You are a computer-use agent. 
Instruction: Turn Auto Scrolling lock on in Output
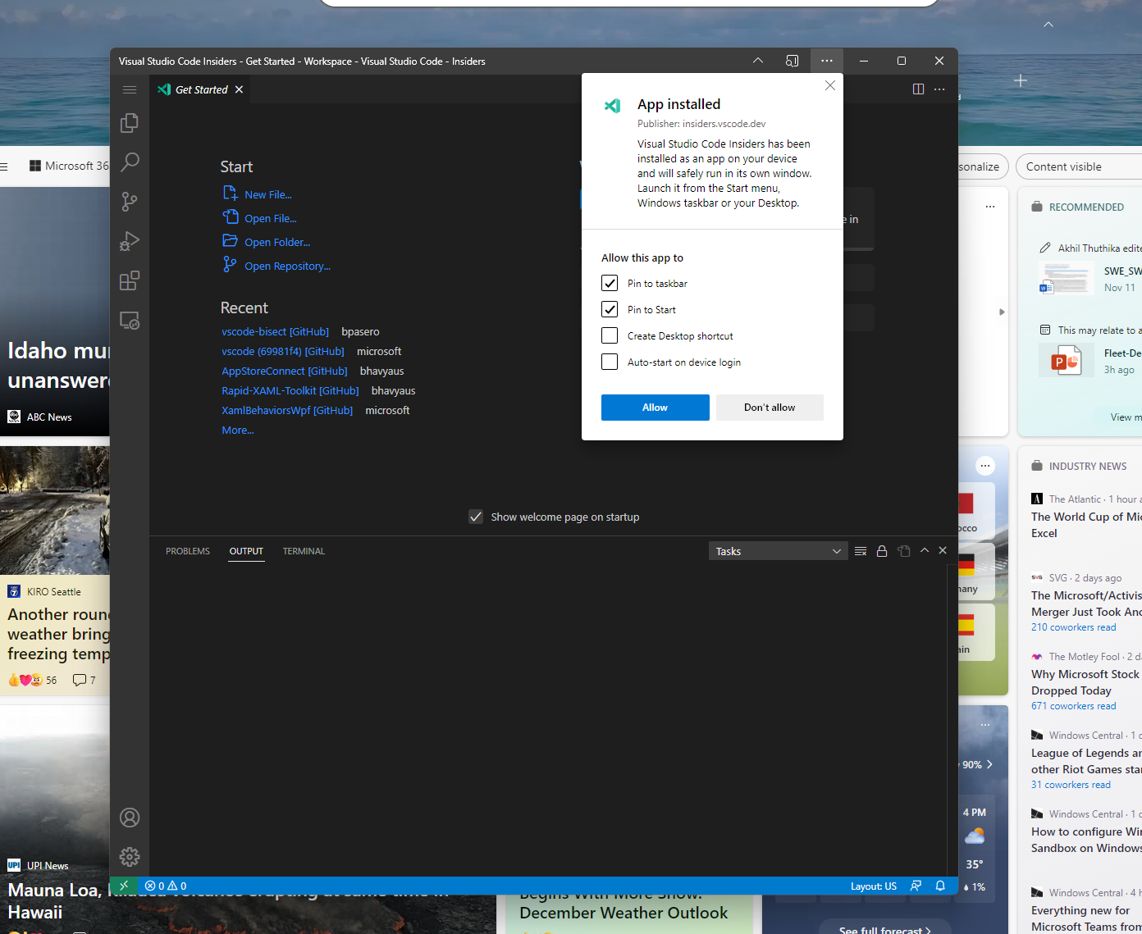click(x=882, y=550)
